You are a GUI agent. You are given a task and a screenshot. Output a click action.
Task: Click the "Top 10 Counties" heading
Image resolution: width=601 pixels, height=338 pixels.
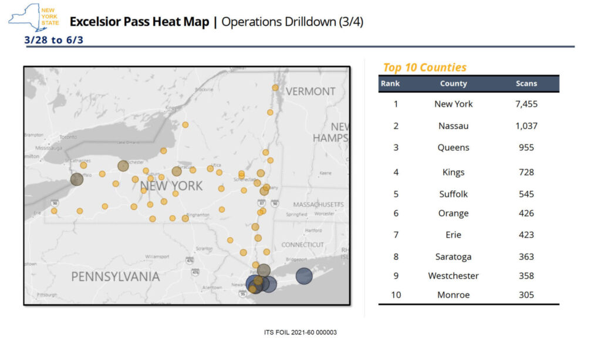pyautogui.click(x=425, y=67)
